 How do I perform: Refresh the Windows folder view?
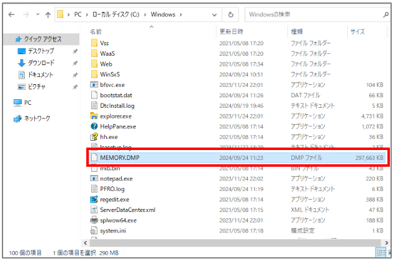tap(230, 14)
